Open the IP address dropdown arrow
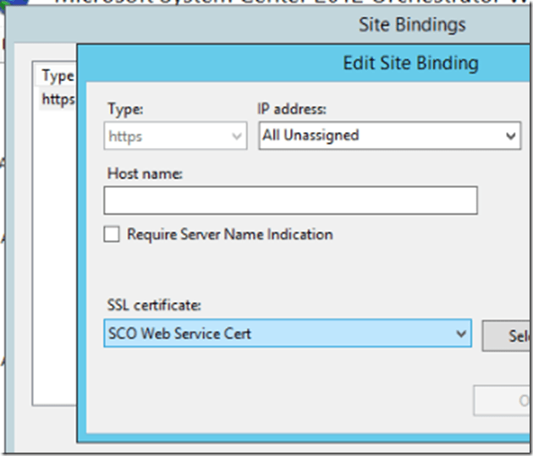The width and height of the screenshot is (533, 456). pyautogui.click(x=510, y=135)
